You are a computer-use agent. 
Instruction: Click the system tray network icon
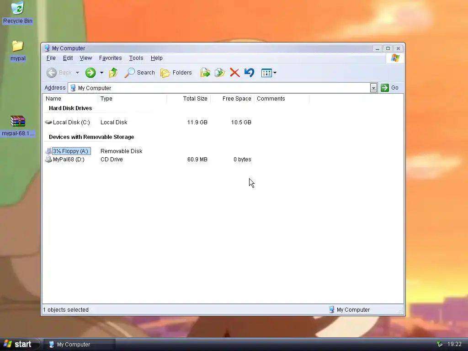439,344
